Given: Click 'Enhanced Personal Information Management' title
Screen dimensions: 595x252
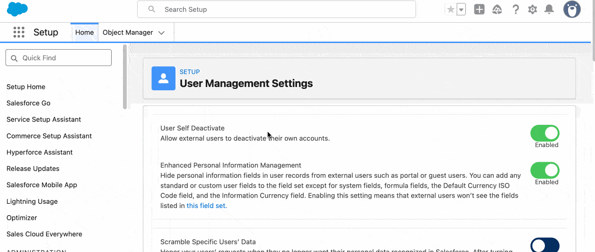Looking at the screenshot, I should pos(231,165).
